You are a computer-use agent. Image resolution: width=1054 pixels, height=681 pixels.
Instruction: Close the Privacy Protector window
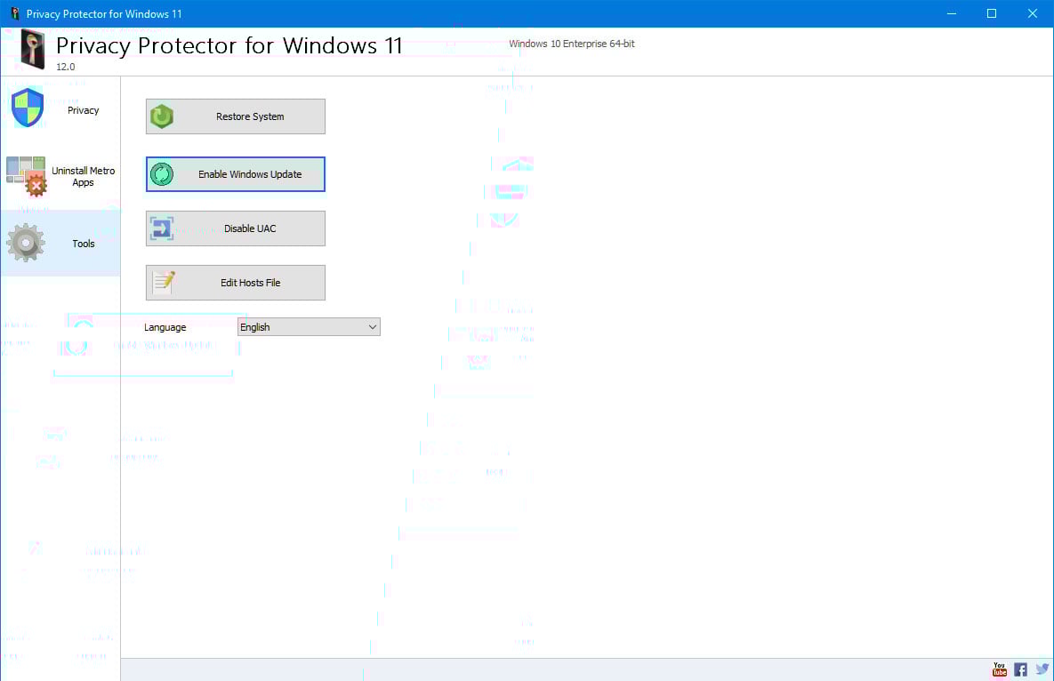click(x=1033, y=13)
